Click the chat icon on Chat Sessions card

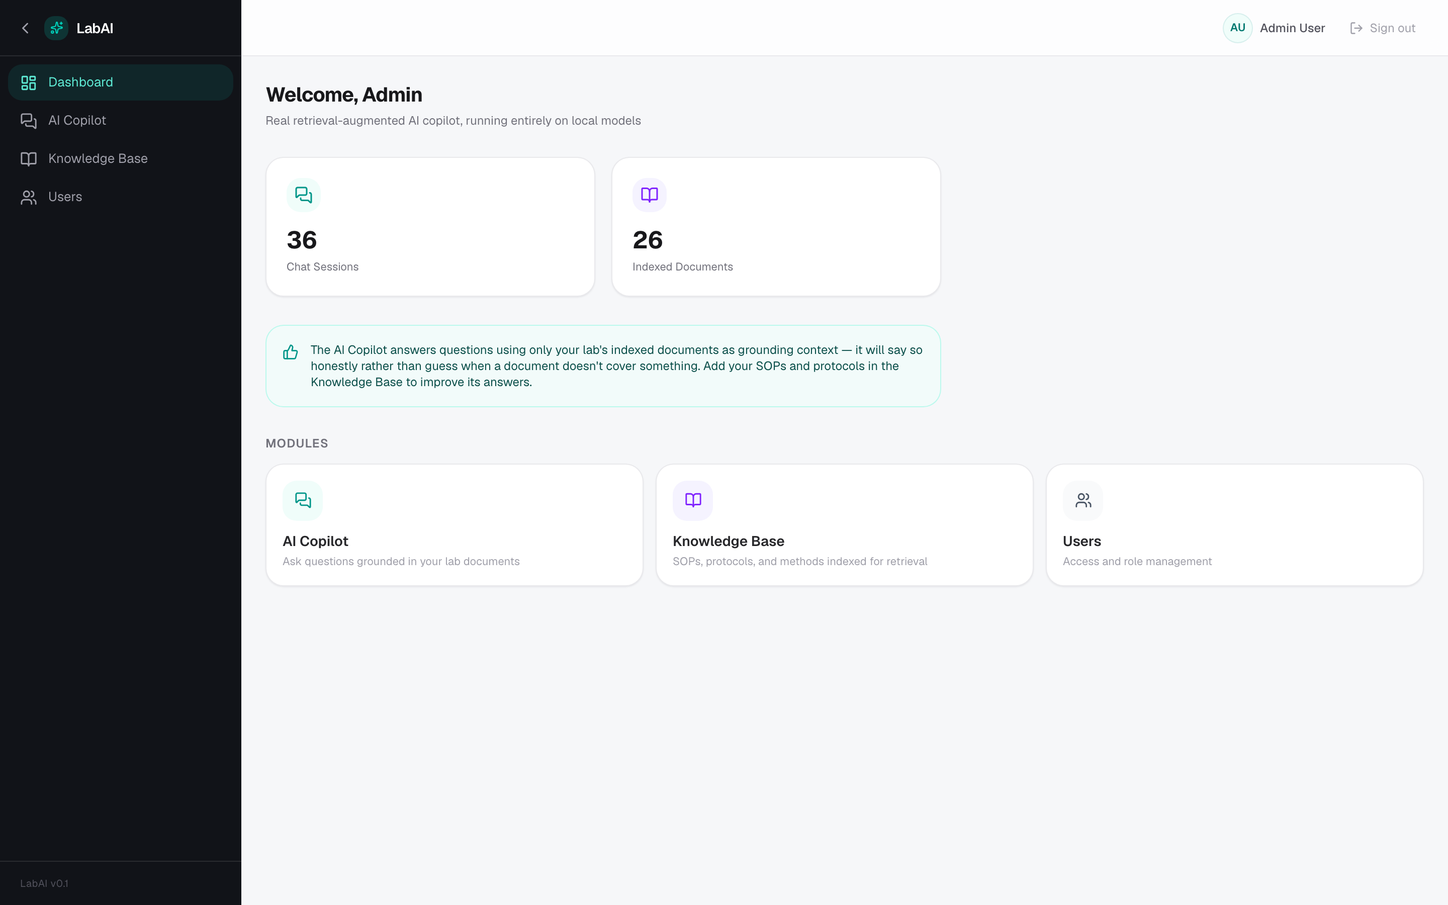click(x=303, y=195)
